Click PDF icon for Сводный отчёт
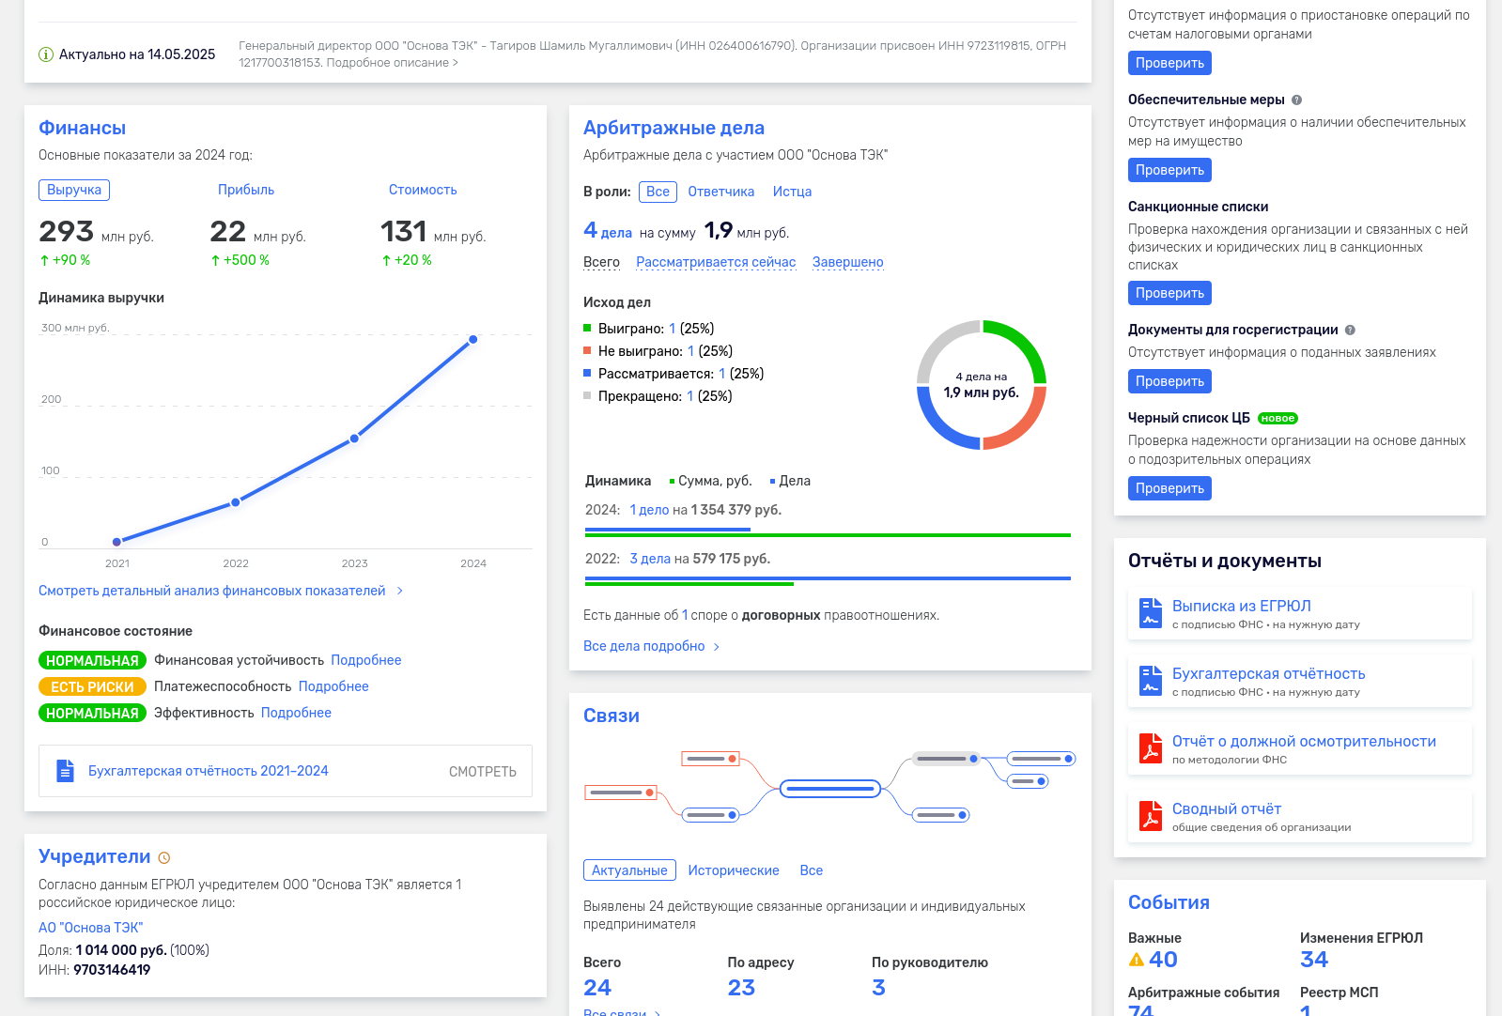The width and height of the screenshot is (1502, 1016). tap(1150, 816)
